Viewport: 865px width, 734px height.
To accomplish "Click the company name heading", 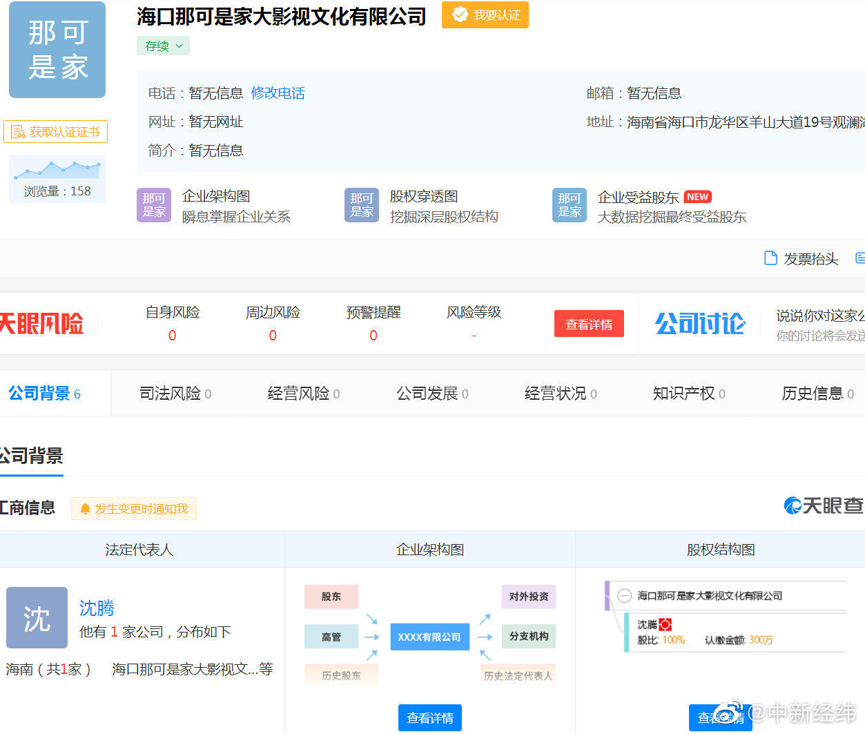I will [282, 17].
